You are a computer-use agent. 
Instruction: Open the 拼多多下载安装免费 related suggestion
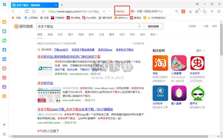click(83, 49)
